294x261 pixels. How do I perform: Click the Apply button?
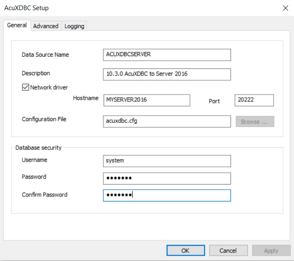click(x=271, y=250)
